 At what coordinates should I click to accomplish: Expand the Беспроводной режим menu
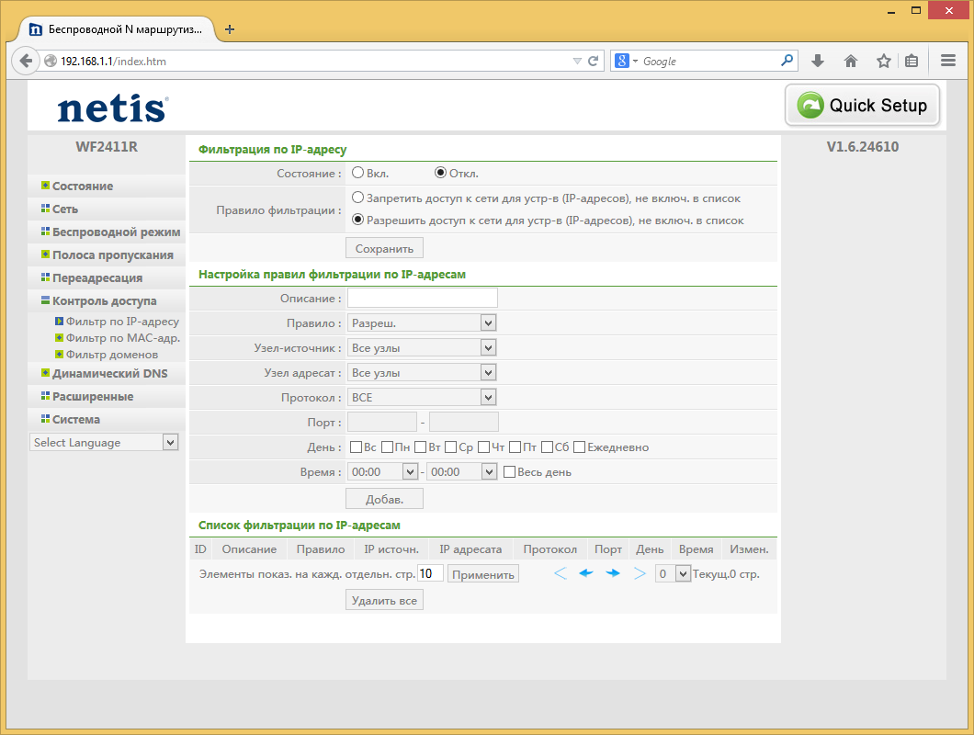click(x=116, y=232)
